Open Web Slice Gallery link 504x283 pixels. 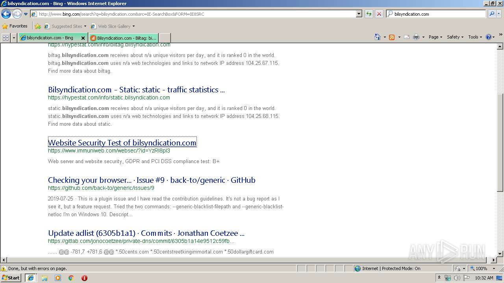pyautogui.click(x=111, y=26)
